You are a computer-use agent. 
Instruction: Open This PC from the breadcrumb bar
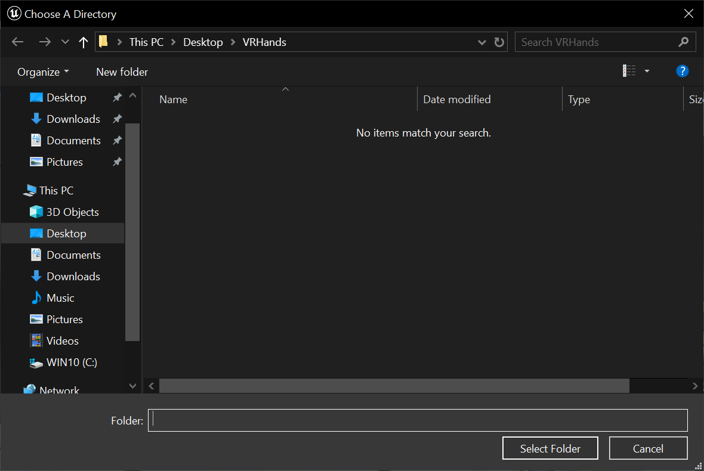146,42
